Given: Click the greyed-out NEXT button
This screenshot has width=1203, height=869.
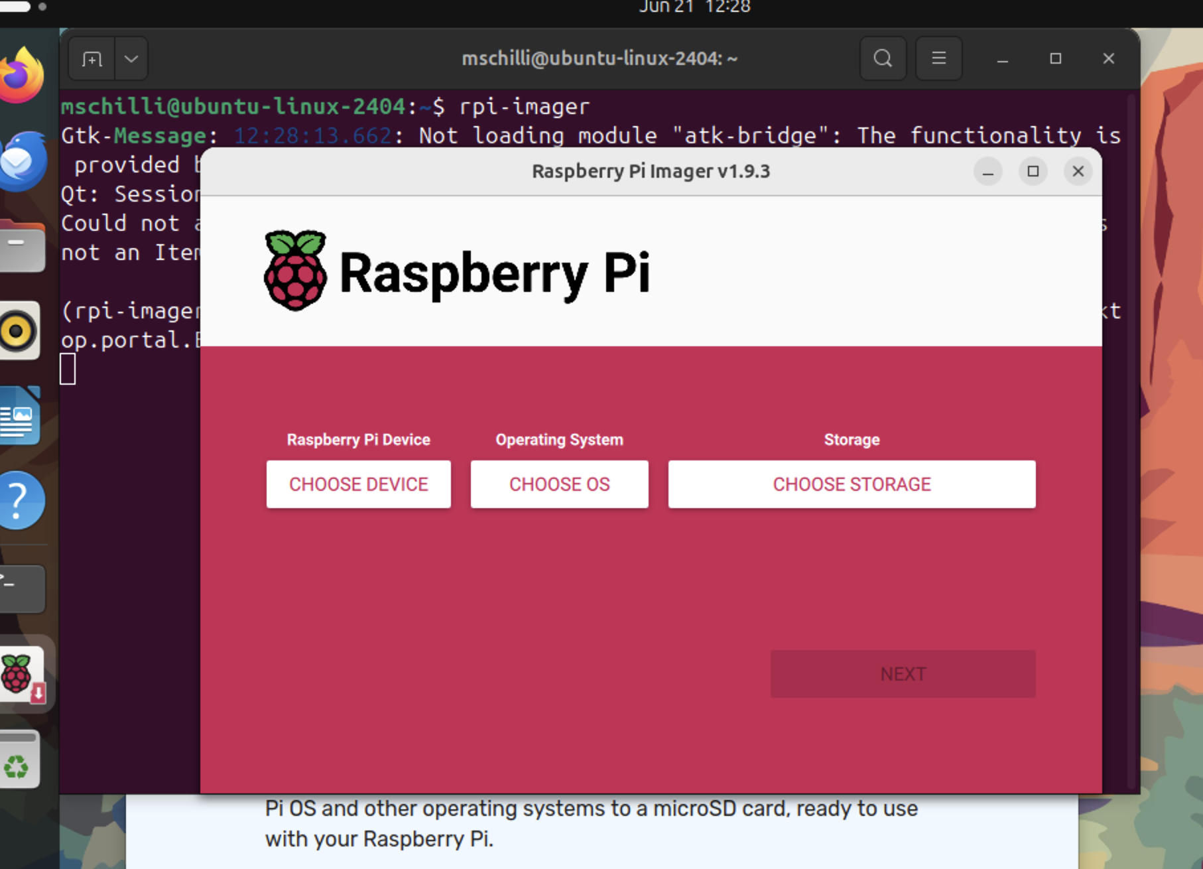Looking at the screenshot, I should pyautogui.click(x=903, y=674).
